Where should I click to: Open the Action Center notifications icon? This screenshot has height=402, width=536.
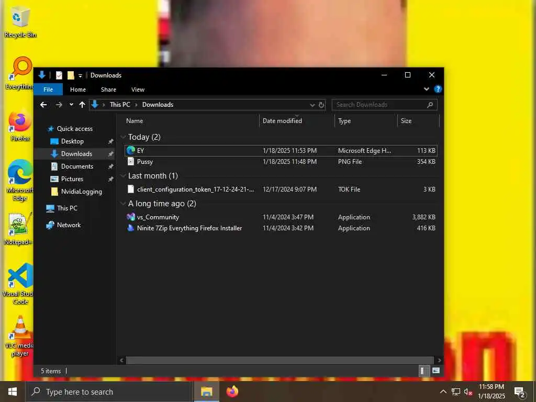[x=520, y=392]
